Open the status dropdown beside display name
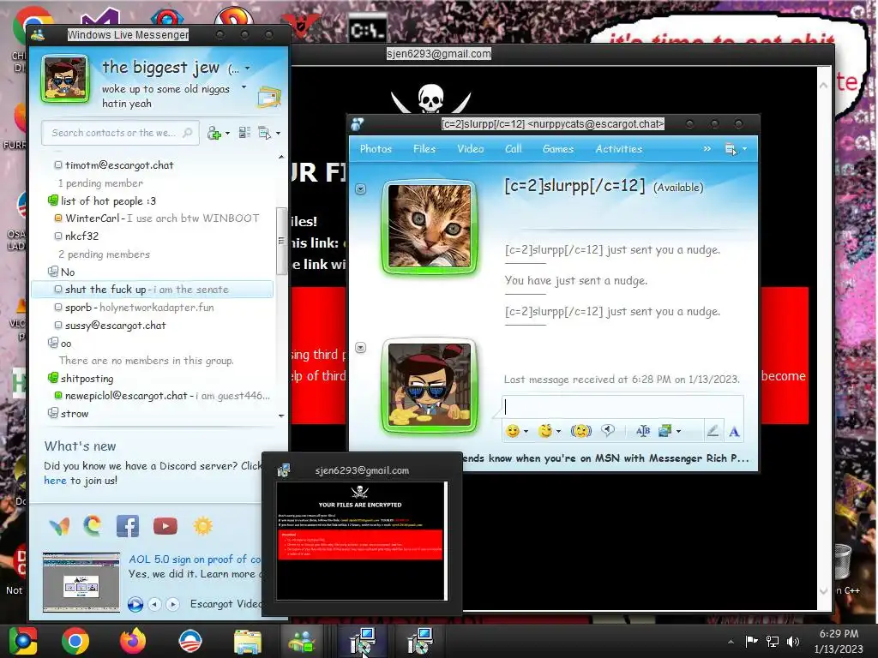The image size is (878, 658). pyautogui.click(x=248, y=69)
